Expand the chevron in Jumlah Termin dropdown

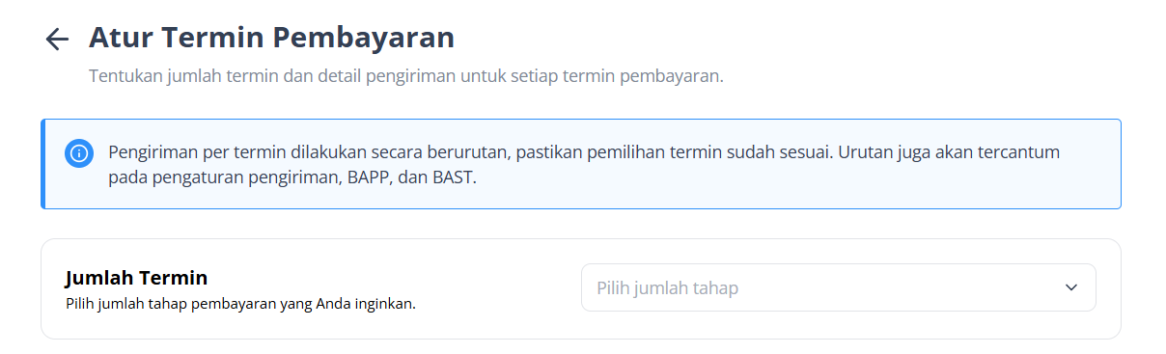tap(1070, 287)
